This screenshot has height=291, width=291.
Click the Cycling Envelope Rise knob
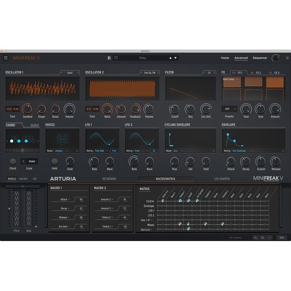point(175,162)
